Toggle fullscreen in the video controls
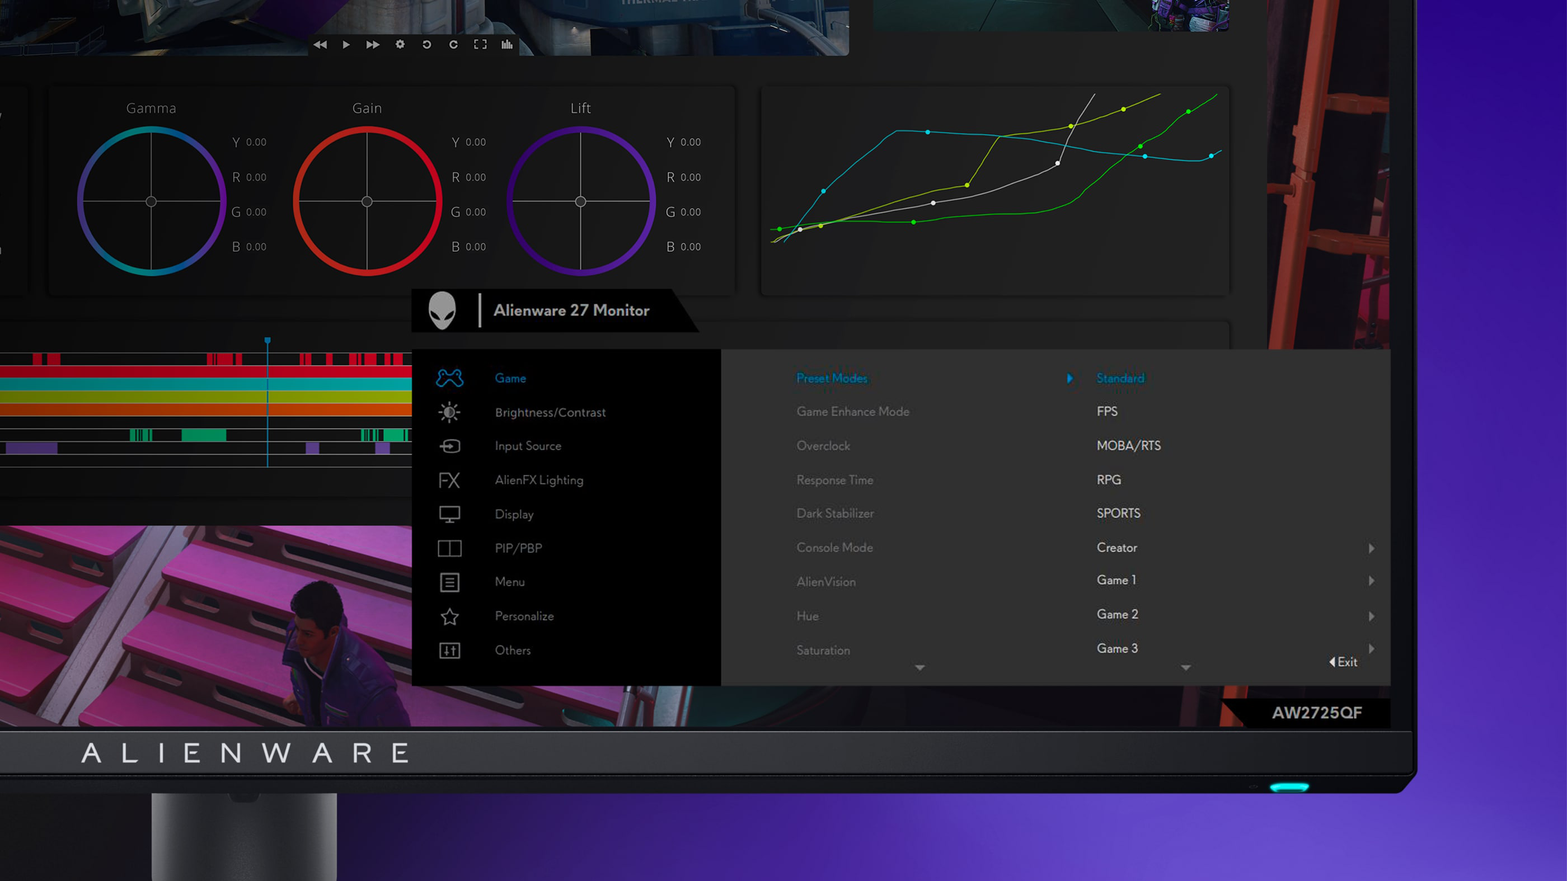 click(x=480, y=44)
